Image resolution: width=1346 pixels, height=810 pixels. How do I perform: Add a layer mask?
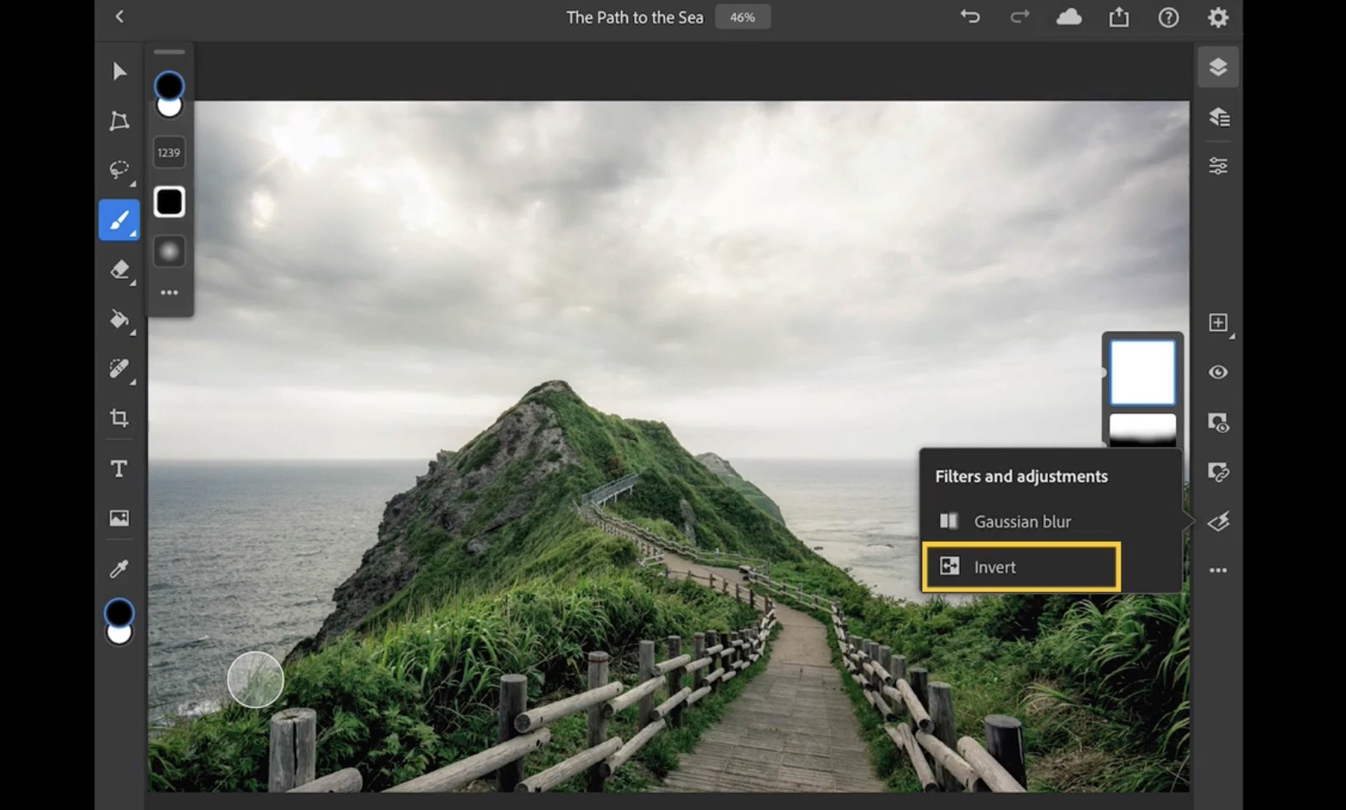pos(1218,422)
